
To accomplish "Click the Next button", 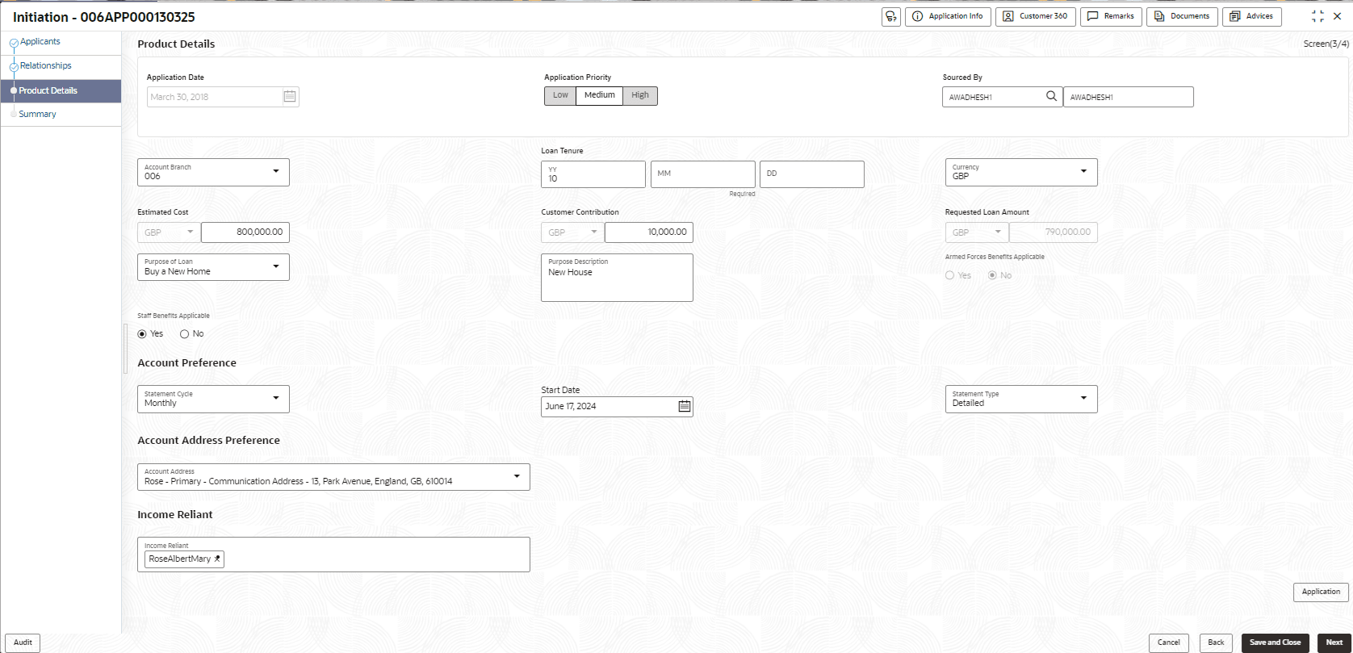I will (x=1334, y=643).
